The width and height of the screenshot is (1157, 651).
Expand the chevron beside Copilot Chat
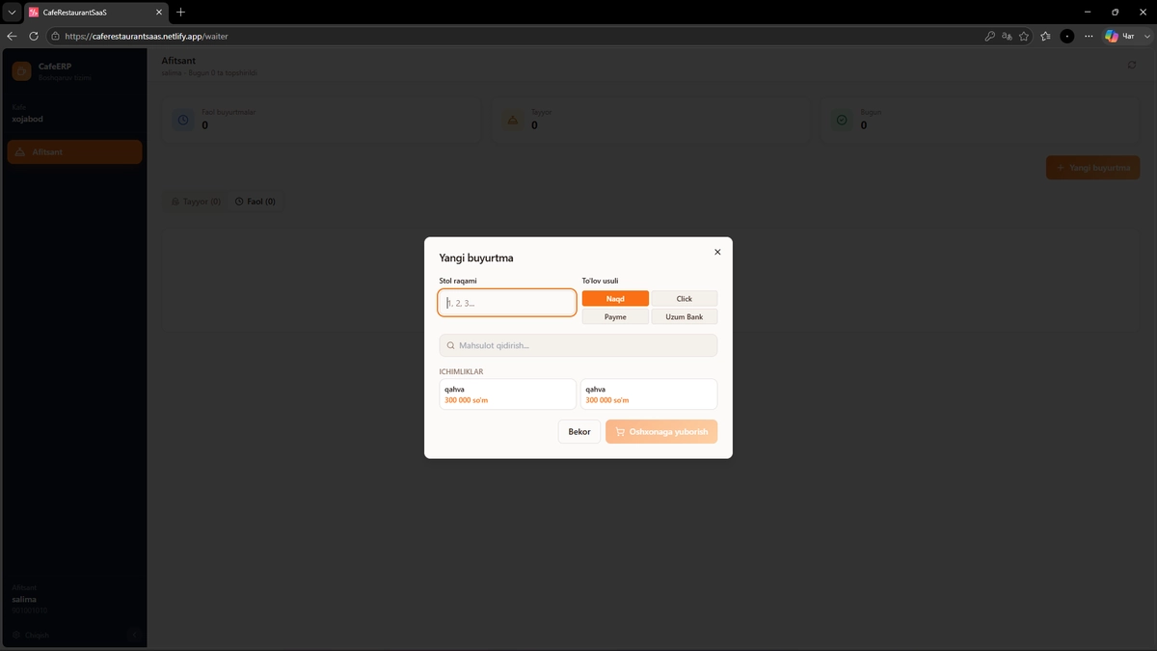point(1145,36)
